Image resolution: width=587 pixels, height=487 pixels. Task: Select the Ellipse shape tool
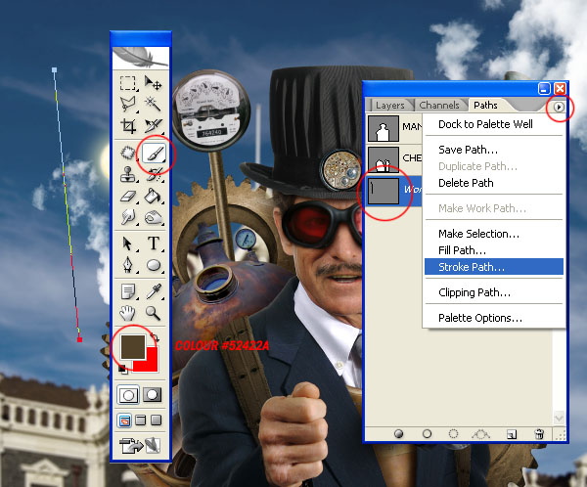(154, 265)
